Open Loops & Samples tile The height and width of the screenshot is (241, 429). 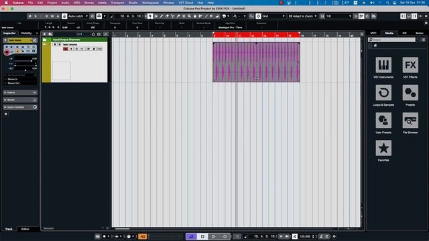pos(383,92)
